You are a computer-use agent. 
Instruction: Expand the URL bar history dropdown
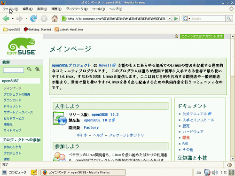point(170,19)
